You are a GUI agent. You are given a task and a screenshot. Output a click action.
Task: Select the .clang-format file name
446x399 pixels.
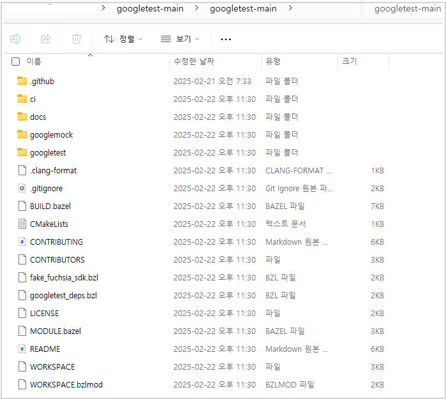pos(54,171)
